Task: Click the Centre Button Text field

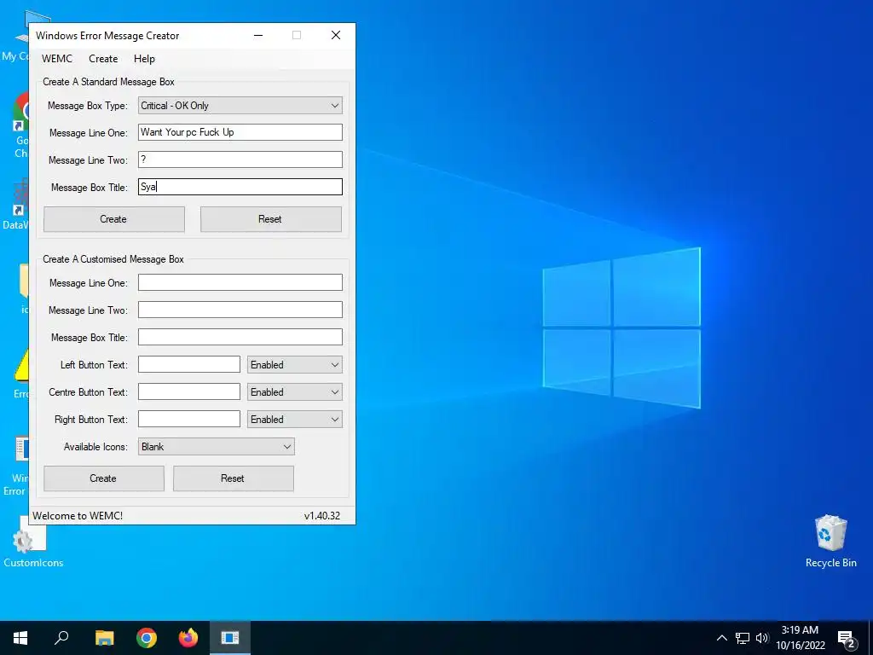Action: point(188,391)
